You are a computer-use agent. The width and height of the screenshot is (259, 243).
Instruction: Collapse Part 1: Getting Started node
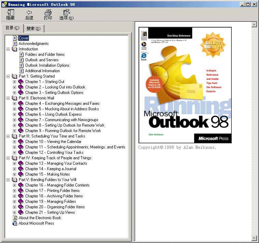point(8,76)
